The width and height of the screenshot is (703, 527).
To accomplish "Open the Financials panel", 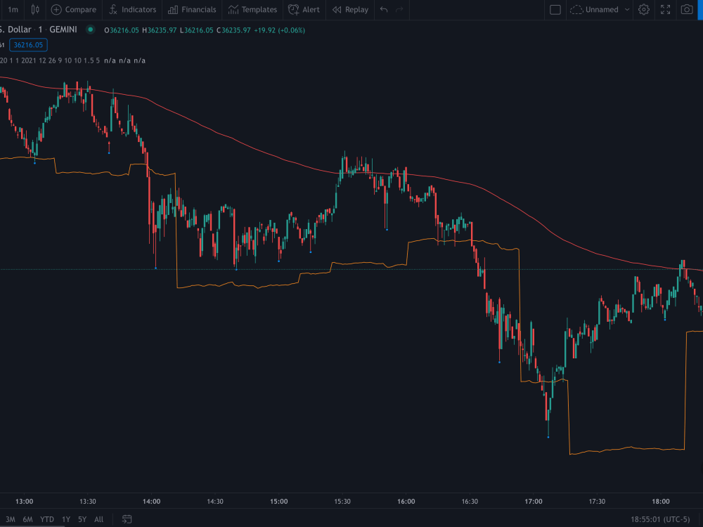I will [191, 10].
